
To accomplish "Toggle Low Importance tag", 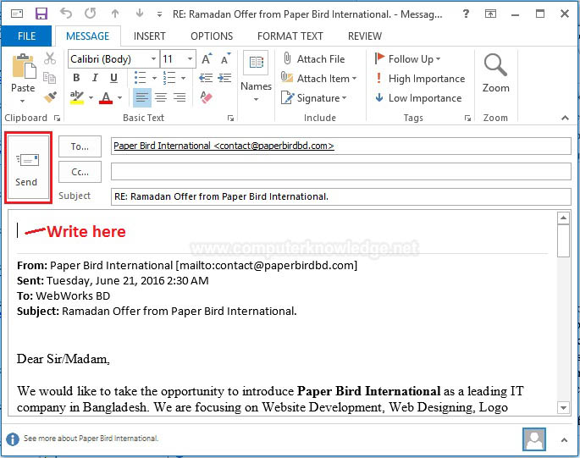I will tap(418, 98).
